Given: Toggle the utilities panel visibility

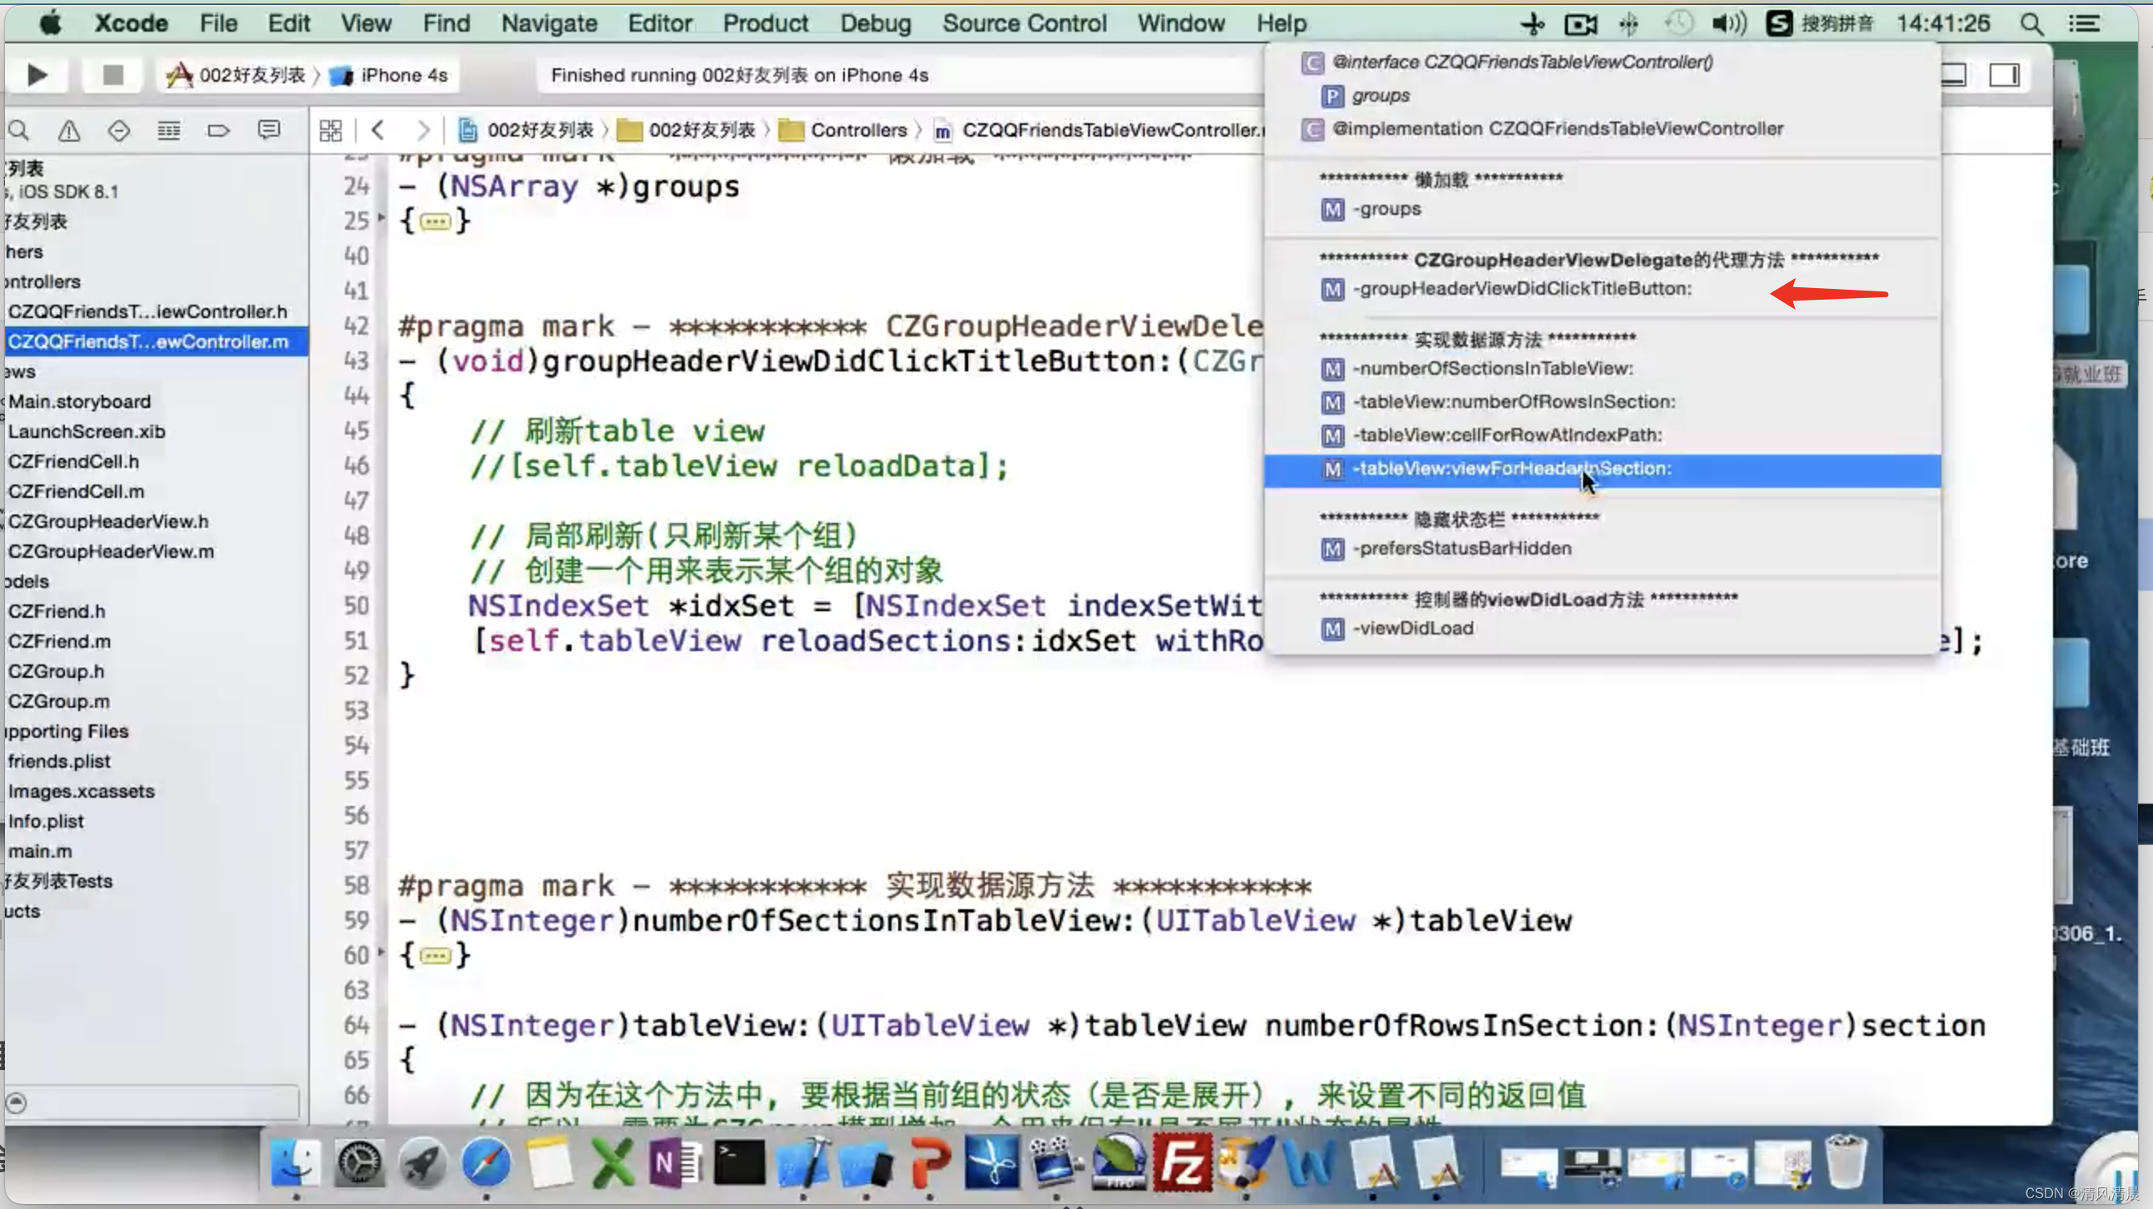Looking at the screenshot, I should [x=2006, y=76].
